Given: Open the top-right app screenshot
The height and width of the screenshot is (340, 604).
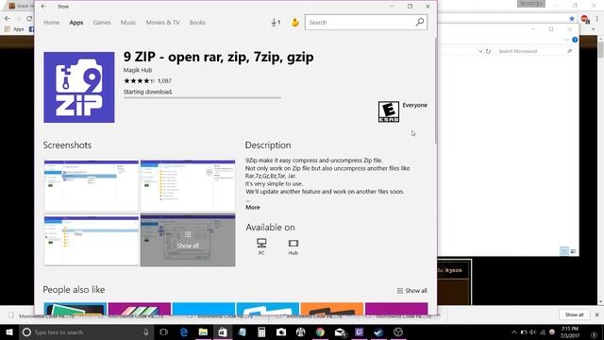Looking at the screenshot, I should coord(188,185).
